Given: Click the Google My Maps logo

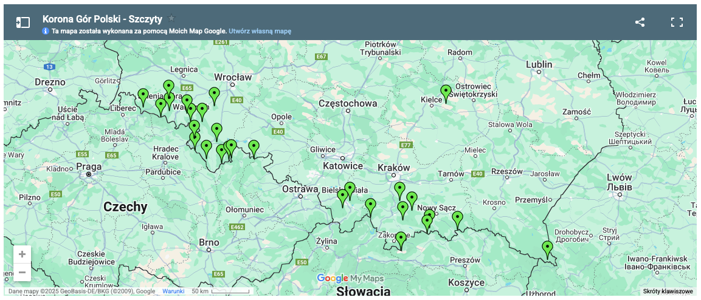Looking at the screenshot, I should tap(350, 279).
